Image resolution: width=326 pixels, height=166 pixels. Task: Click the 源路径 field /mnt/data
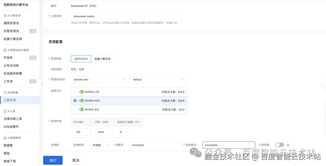pyautogui.click(x=156, y=145)
